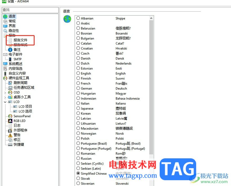
Task: Click the Estonian language label
Action: pyautogui.click(x=87, y=68)
